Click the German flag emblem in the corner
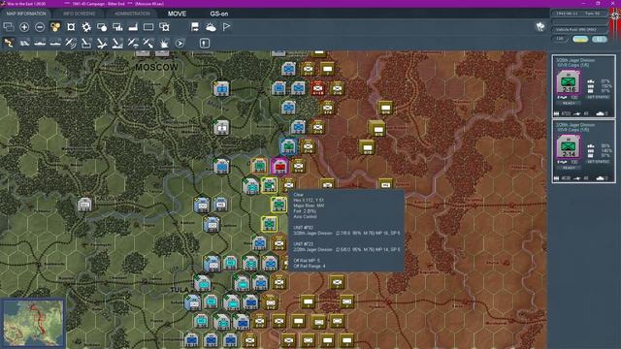 (615, 16)
